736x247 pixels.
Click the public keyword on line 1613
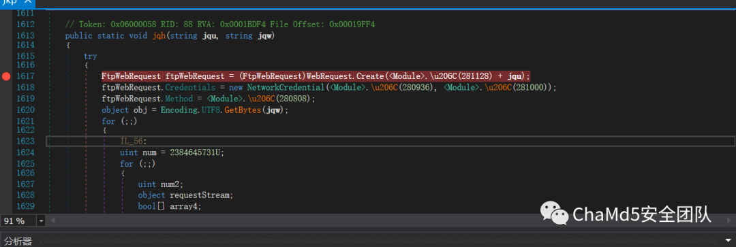[x=79, y=35]
